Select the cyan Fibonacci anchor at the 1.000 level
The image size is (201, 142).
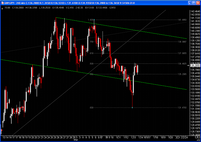point(94,20)
